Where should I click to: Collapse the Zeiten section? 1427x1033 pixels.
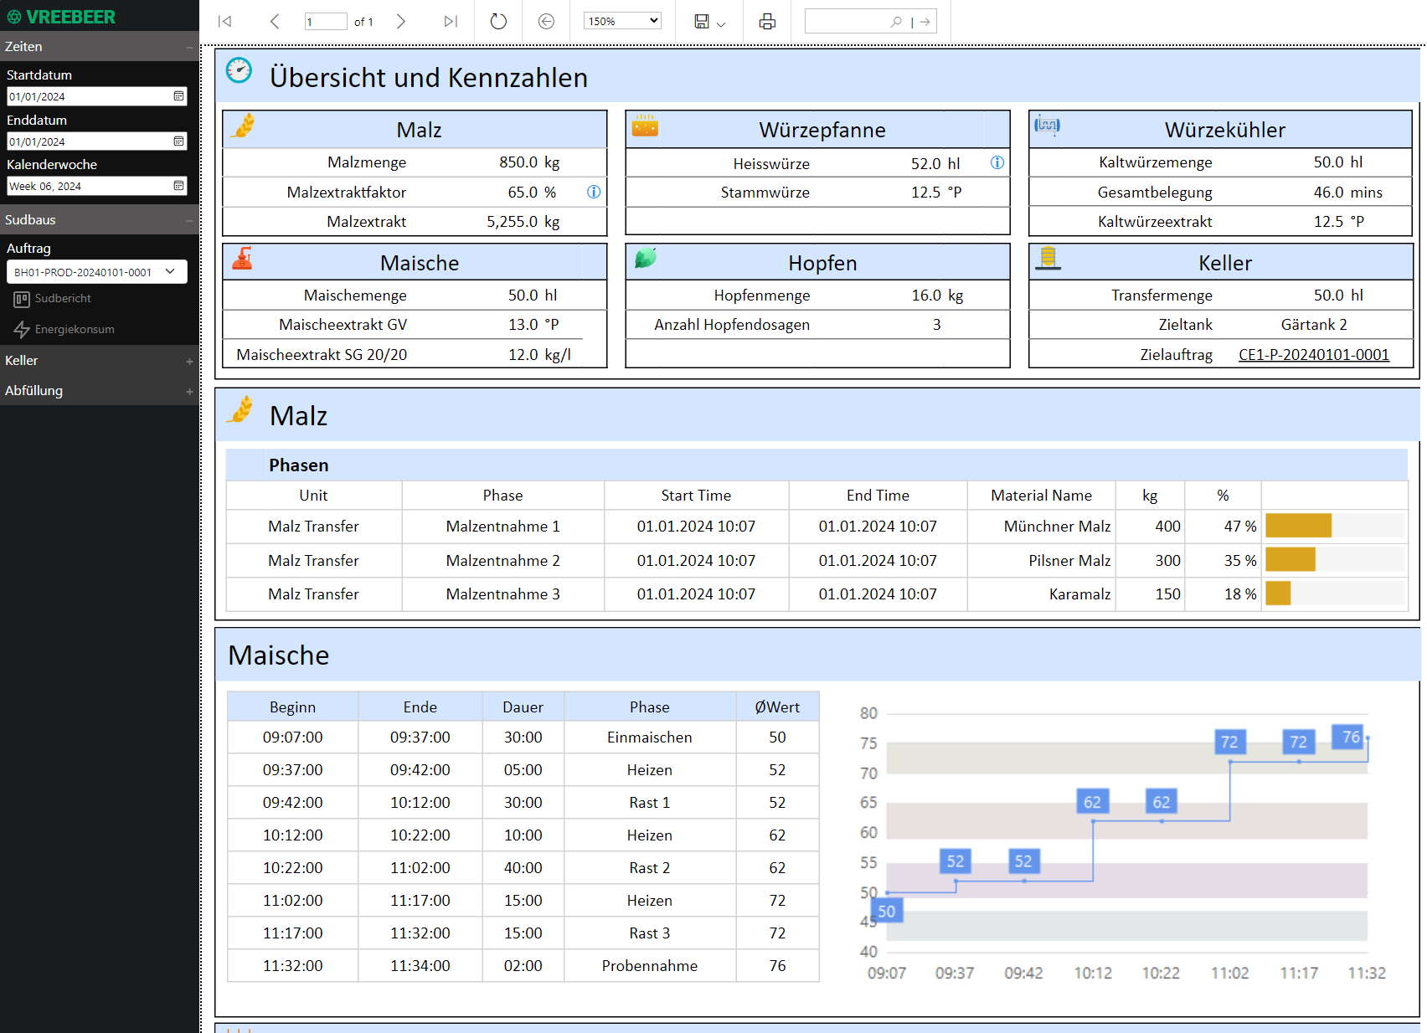pyautogui.click(x=189, y=47)
